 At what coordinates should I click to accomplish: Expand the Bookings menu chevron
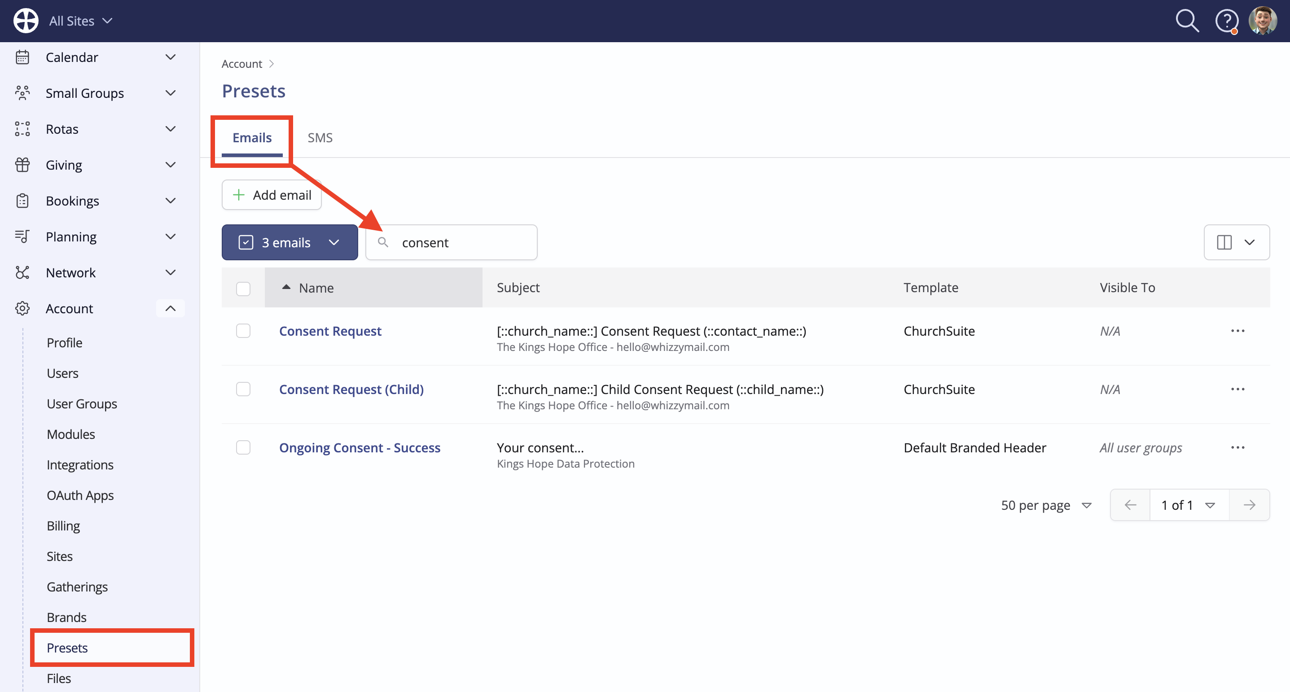[170, 201]
